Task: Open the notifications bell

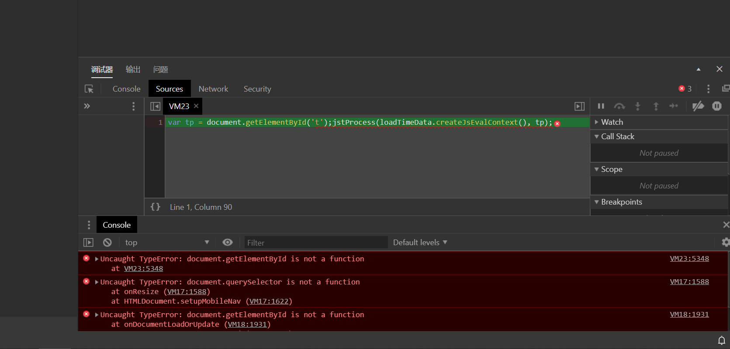Action: tap(722, 340)
